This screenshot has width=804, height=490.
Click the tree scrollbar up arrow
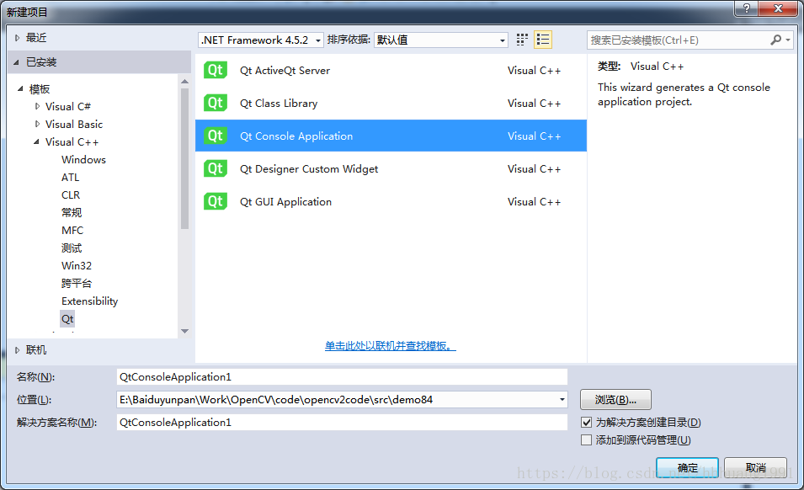coord(184,82)
